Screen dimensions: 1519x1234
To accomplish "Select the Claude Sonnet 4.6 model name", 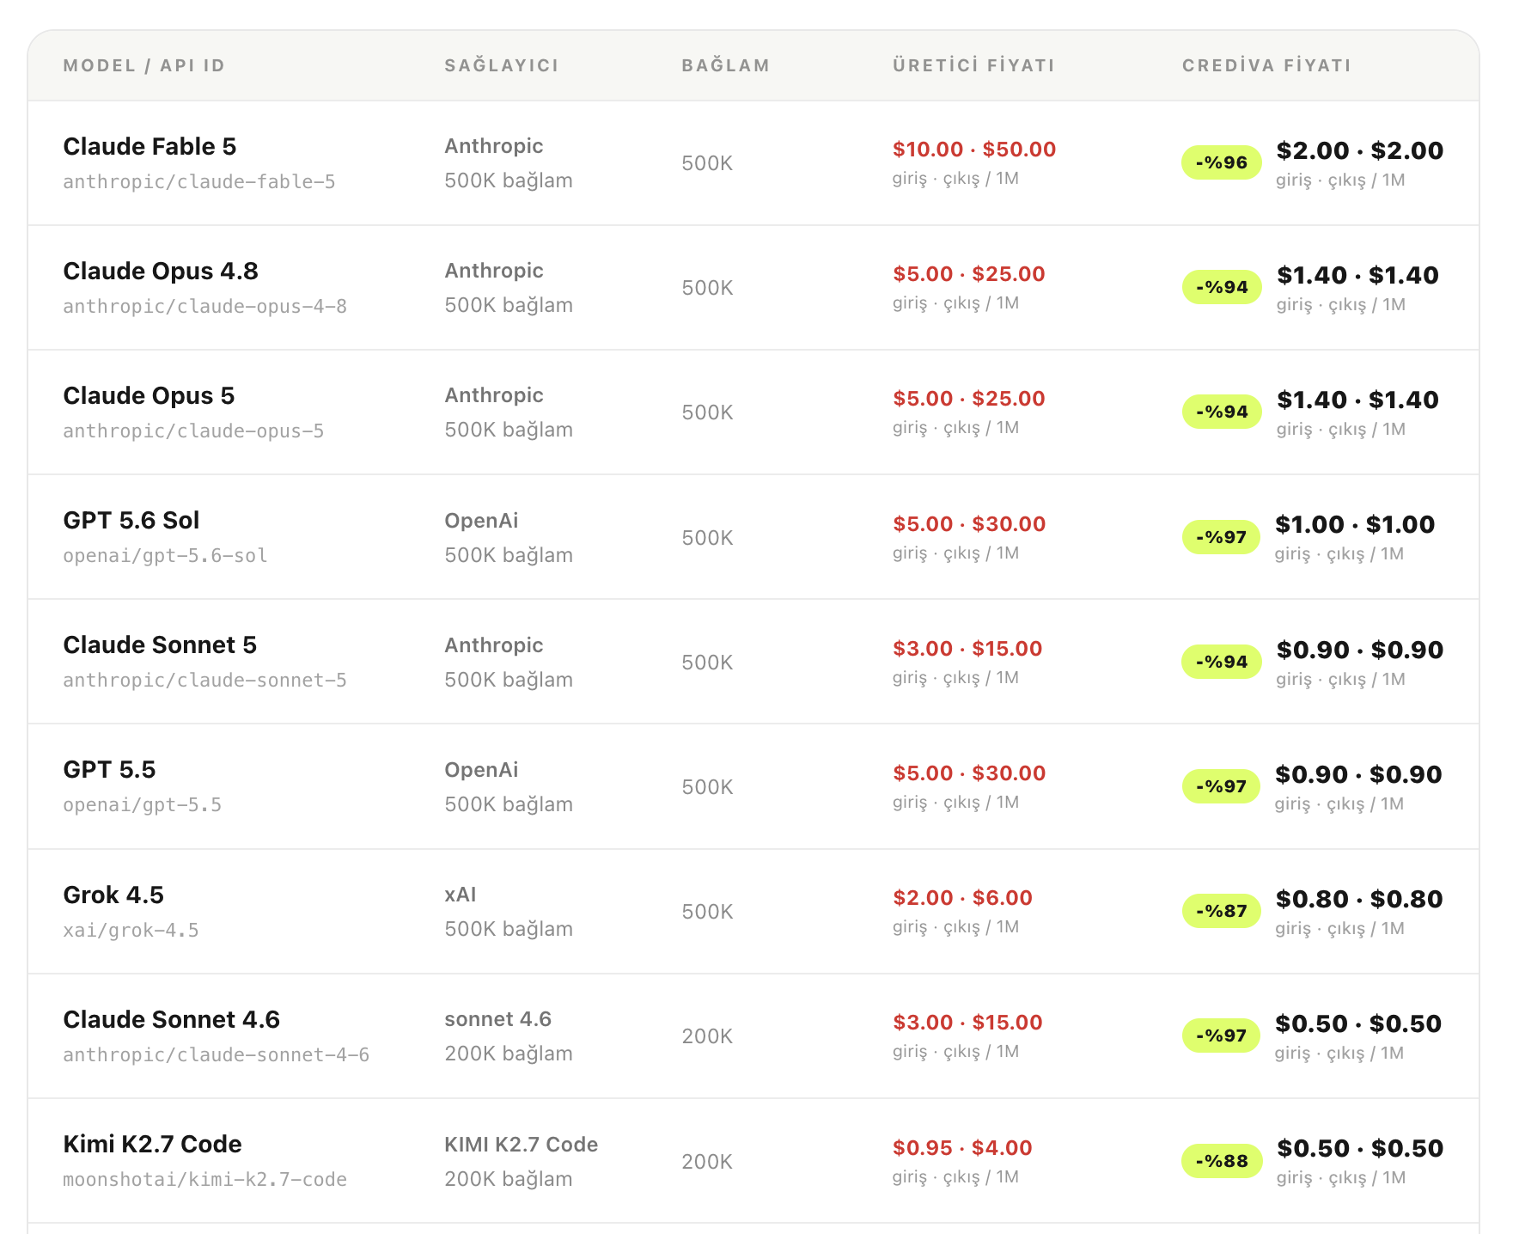I will 172,1019.
